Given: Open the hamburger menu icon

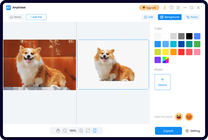Looking at the screenshot, I should click(178, 8).
